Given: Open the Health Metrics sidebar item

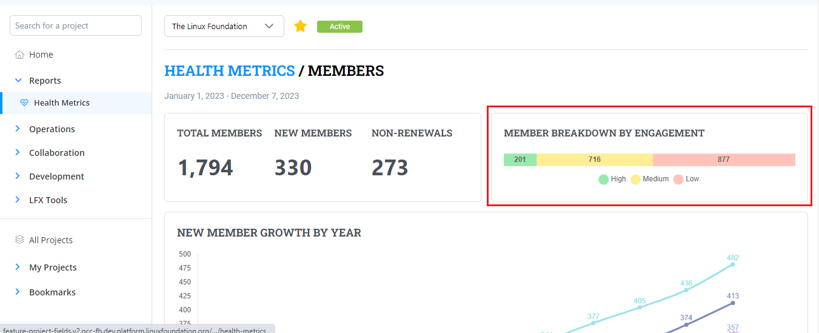Looking at the screenshot, I should (61, 103).
